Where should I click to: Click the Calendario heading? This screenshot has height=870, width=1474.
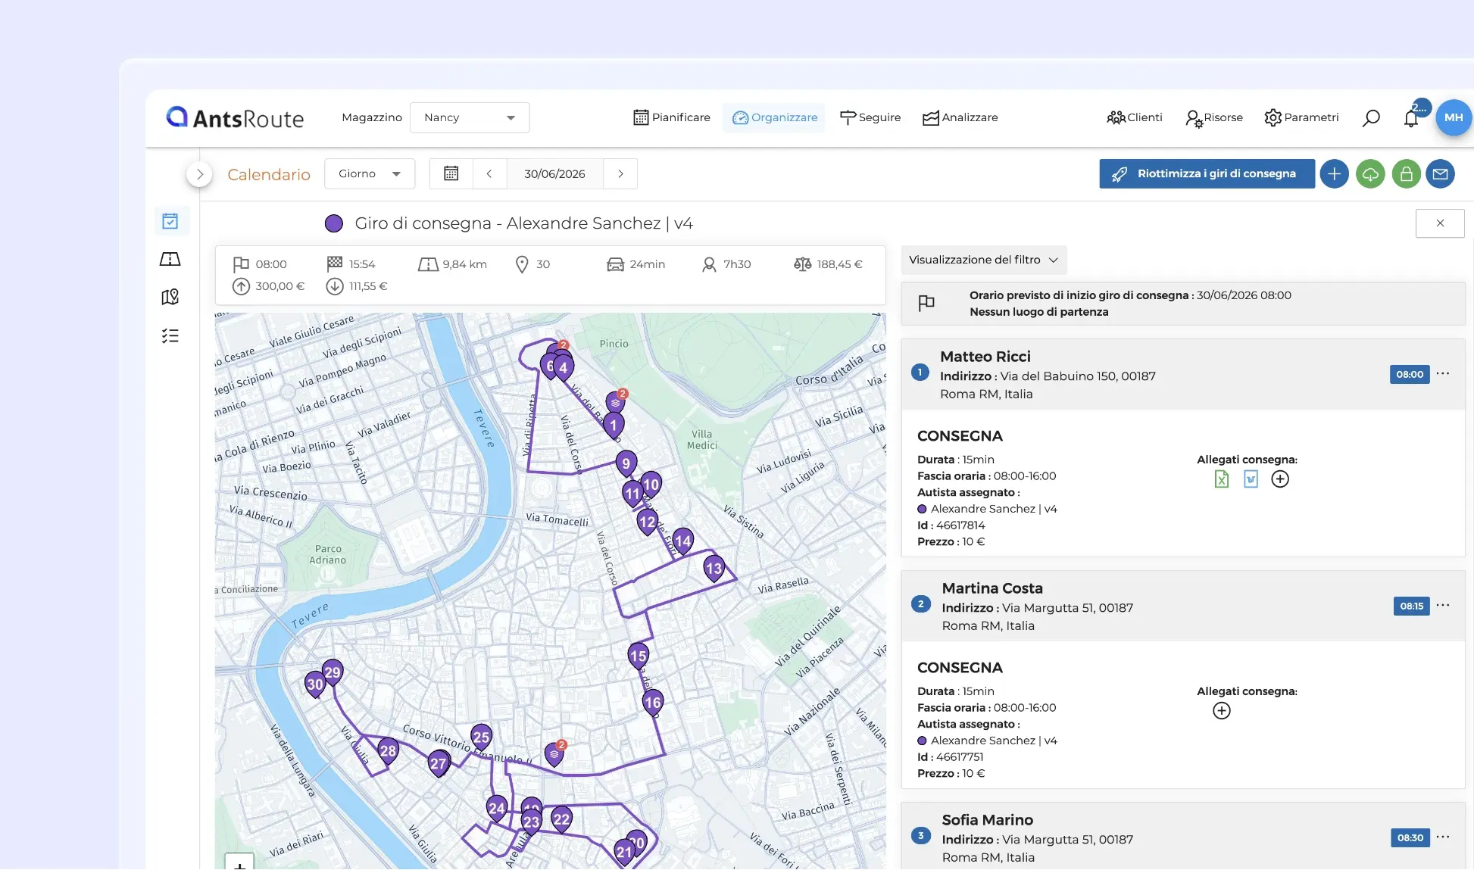[269, 175]
